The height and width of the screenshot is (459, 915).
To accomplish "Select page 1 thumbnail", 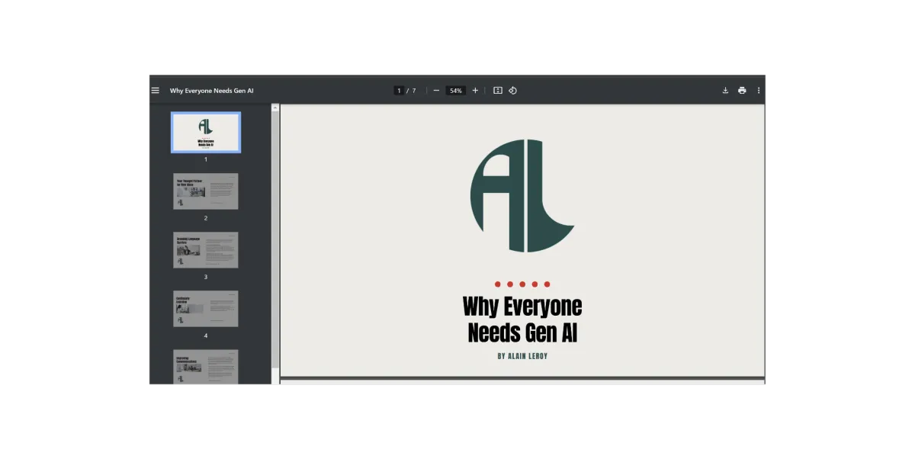I will coord(206,133).
